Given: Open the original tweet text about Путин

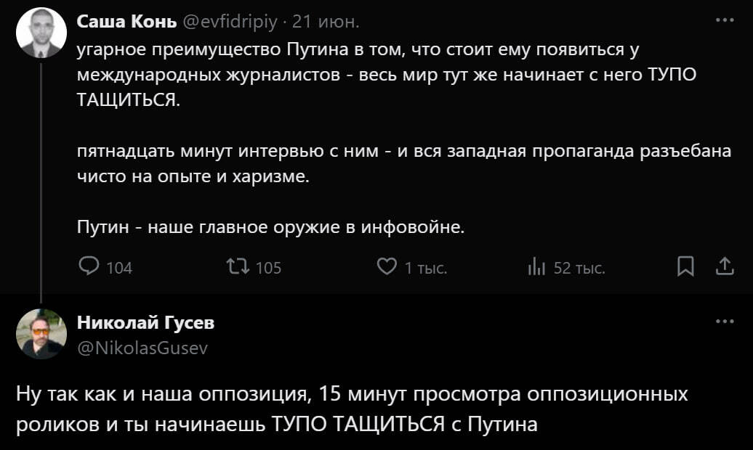Looking at the screenshot, I should [378, 138].
